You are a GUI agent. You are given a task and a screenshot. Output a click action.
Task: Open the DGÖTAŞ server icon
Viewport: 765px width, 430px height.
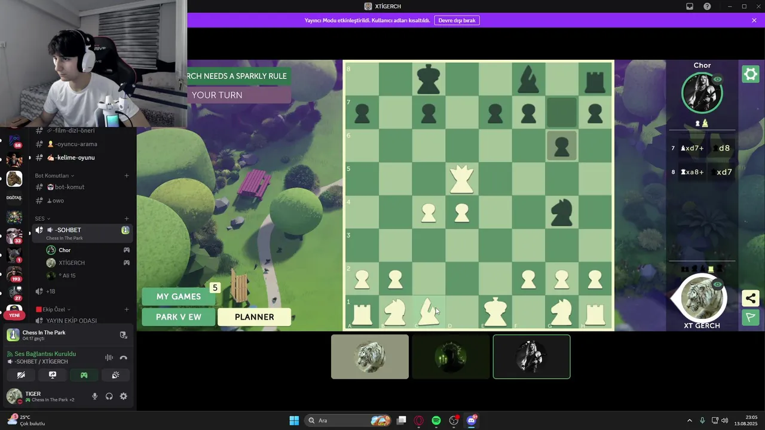14,198
